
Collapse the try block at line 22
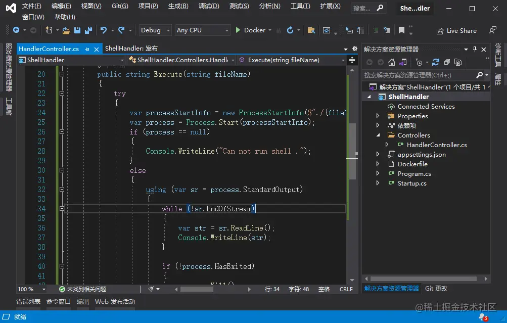pos(62,94)
